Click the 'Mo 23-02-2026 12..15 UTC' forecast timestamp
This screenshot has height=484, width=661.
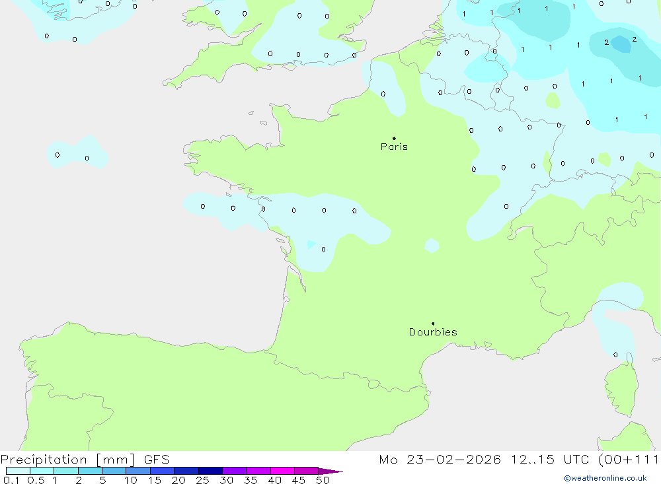pos(484,460)
